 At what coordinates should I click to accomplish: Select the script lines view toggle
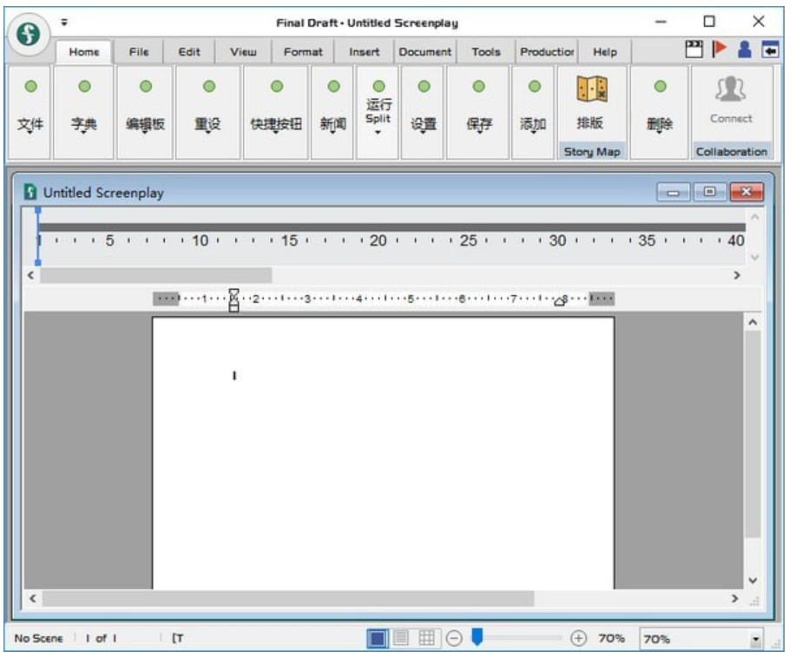[401, 638]
